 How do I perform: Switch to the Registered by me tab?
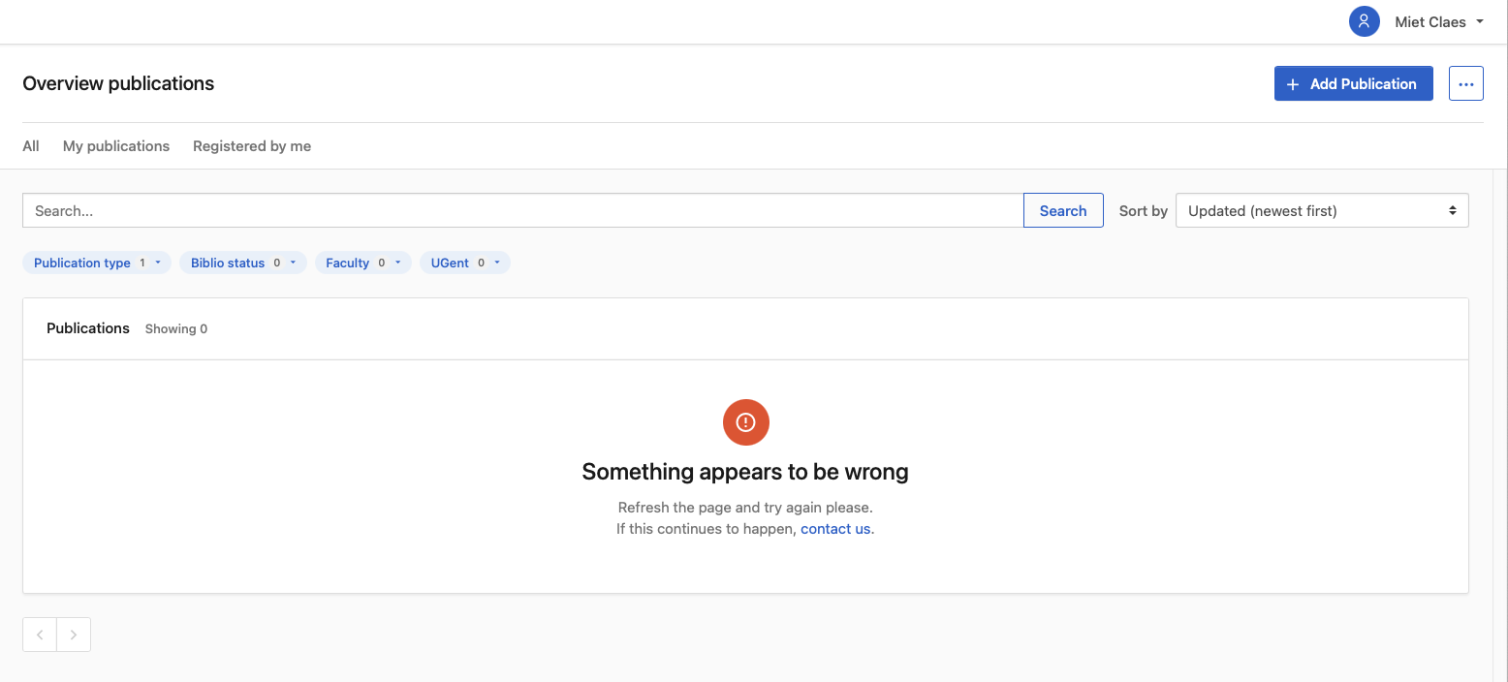tap(252, 146)
